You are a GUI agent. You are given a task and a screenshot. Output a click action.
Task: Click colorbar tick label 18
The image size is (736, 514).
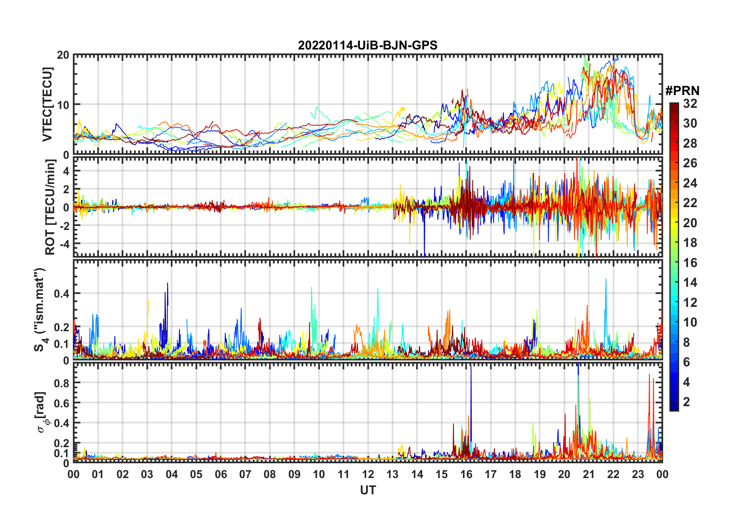[x=690, y=243]
